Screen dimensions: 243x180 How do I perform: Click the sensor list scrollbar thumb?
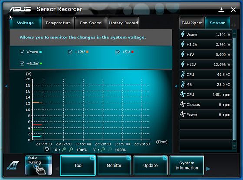[234, 89]
